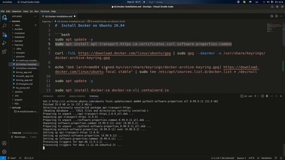The image size is (285, 160).
Task: Expand the pictures folder
Action: tap(20, 56)
